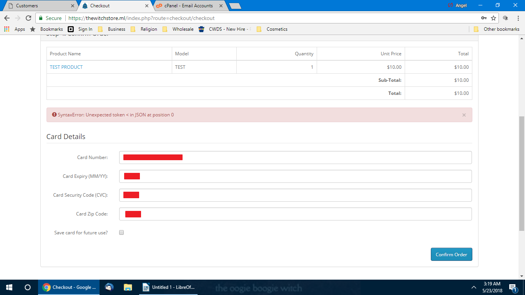This screenshot has width=525, height=295.
Task: Select the Checkout - Google Chrome taskbar button
Action: coord(69,287)
